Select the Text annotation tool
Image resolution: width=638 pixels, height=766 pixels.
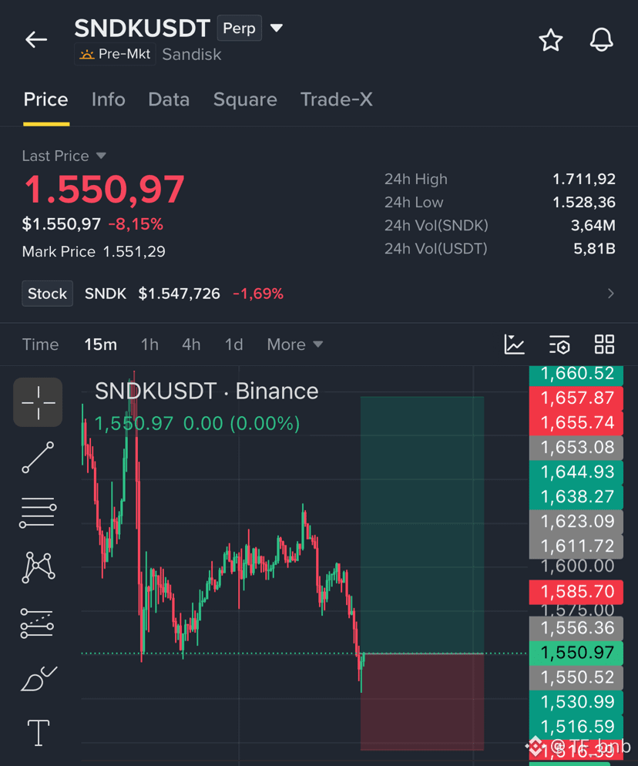pos(38,733)
